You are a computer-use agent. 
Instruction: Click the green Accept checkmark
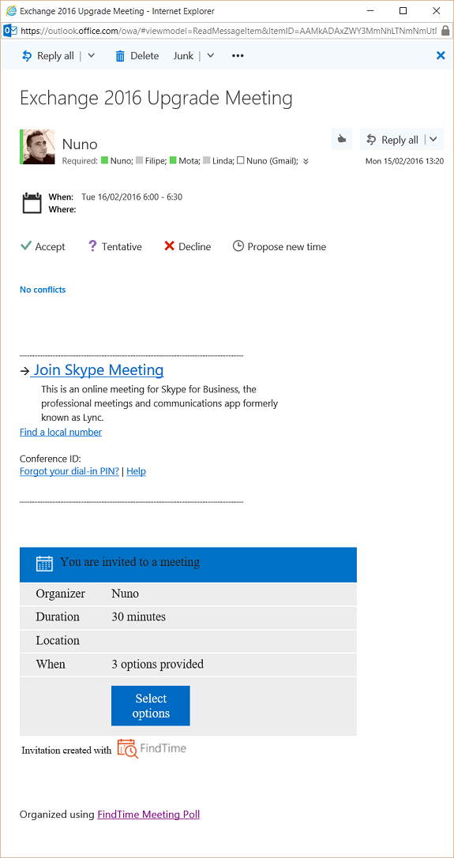tap(25, 246)
